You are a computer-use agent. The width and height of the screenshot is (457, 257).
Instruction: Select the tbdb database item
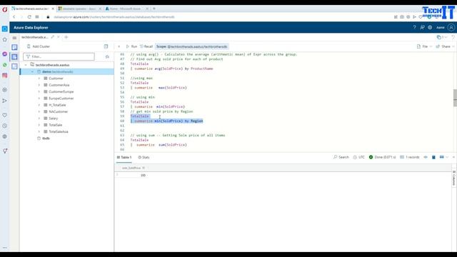click(x=46, y=138)
